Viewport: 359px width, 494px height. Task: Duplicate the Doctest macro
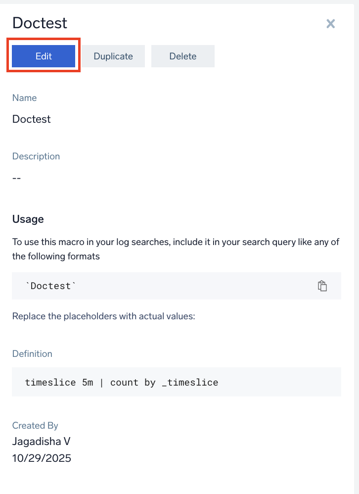(113, 56)
